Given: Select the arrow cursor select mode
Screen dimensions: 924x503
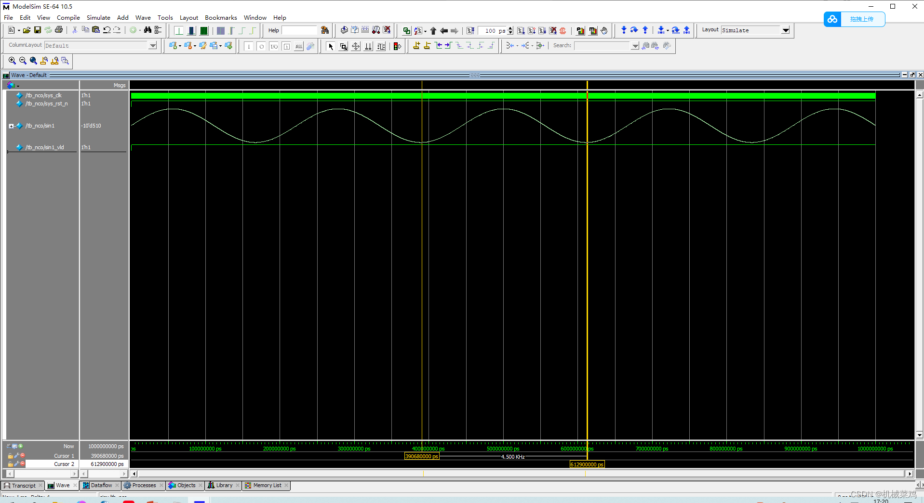Looking at the screenshot, I should [x=331, y=46].
